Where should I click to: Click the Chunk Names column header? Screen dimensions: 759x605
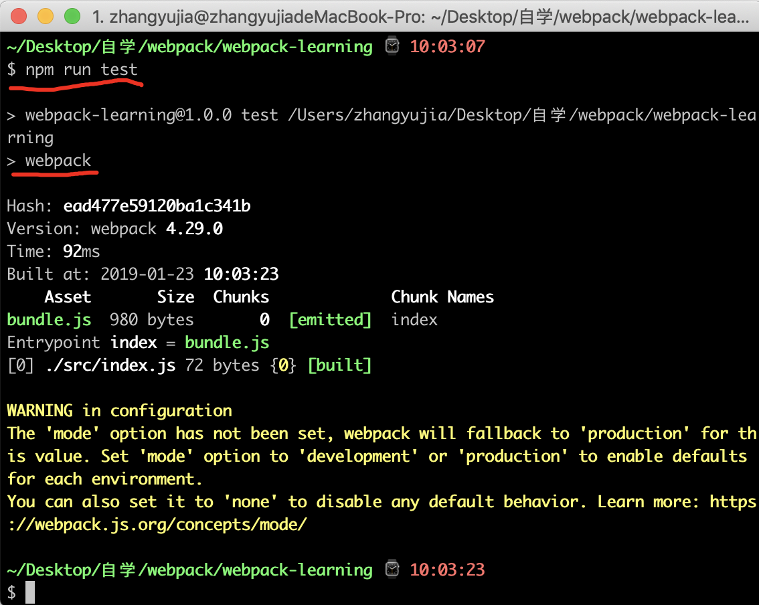coord(442,296)
